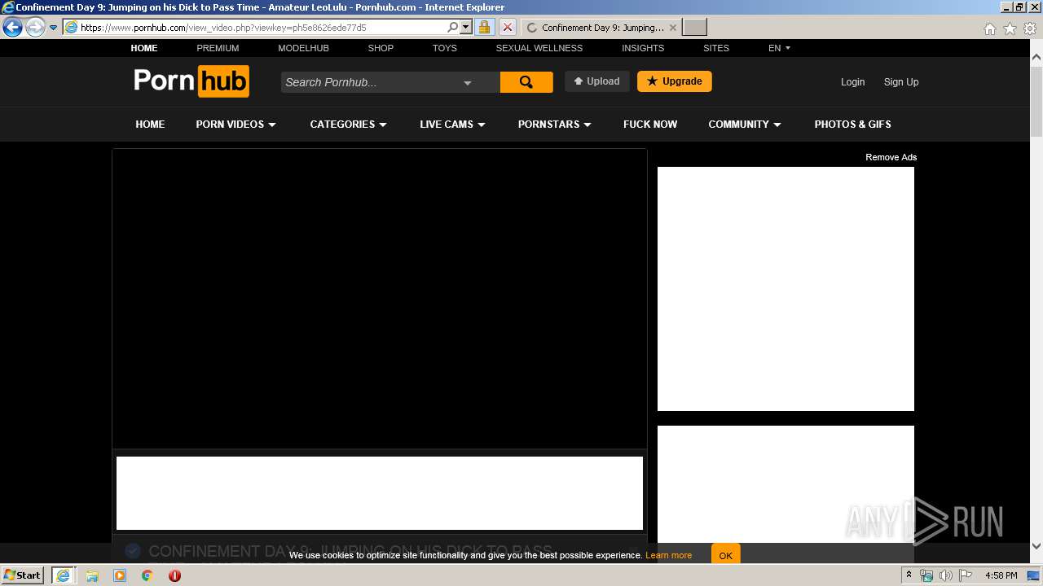Stop page loading with the X button
Viewport: 1043px width, 586px height.
(x=507, y=28)
